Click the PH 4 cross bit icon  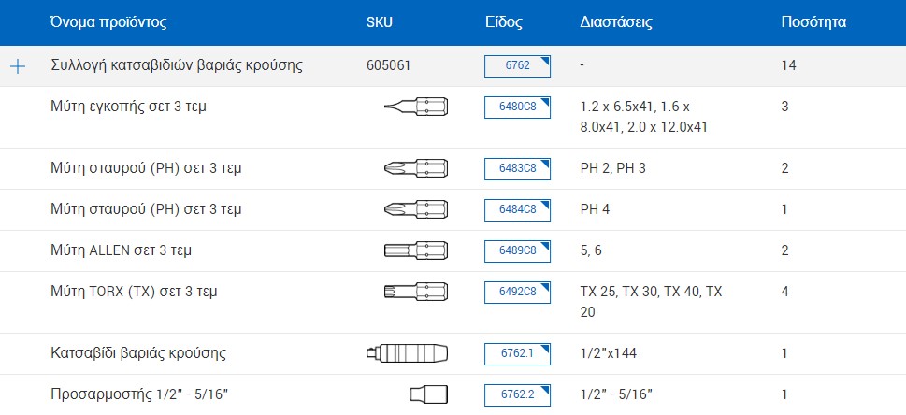(x=416, y=209)
